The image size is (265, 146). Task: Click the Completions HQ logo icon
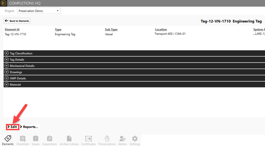[4, 3]
